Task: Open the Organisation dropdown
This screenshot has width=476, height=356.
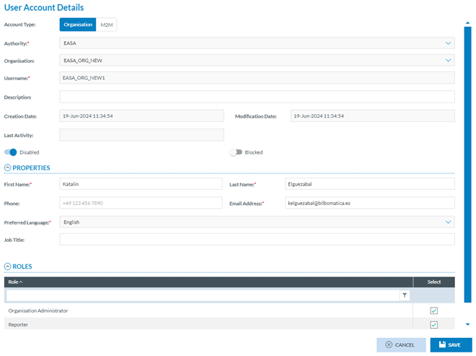Action: click(x=448, y=61)
